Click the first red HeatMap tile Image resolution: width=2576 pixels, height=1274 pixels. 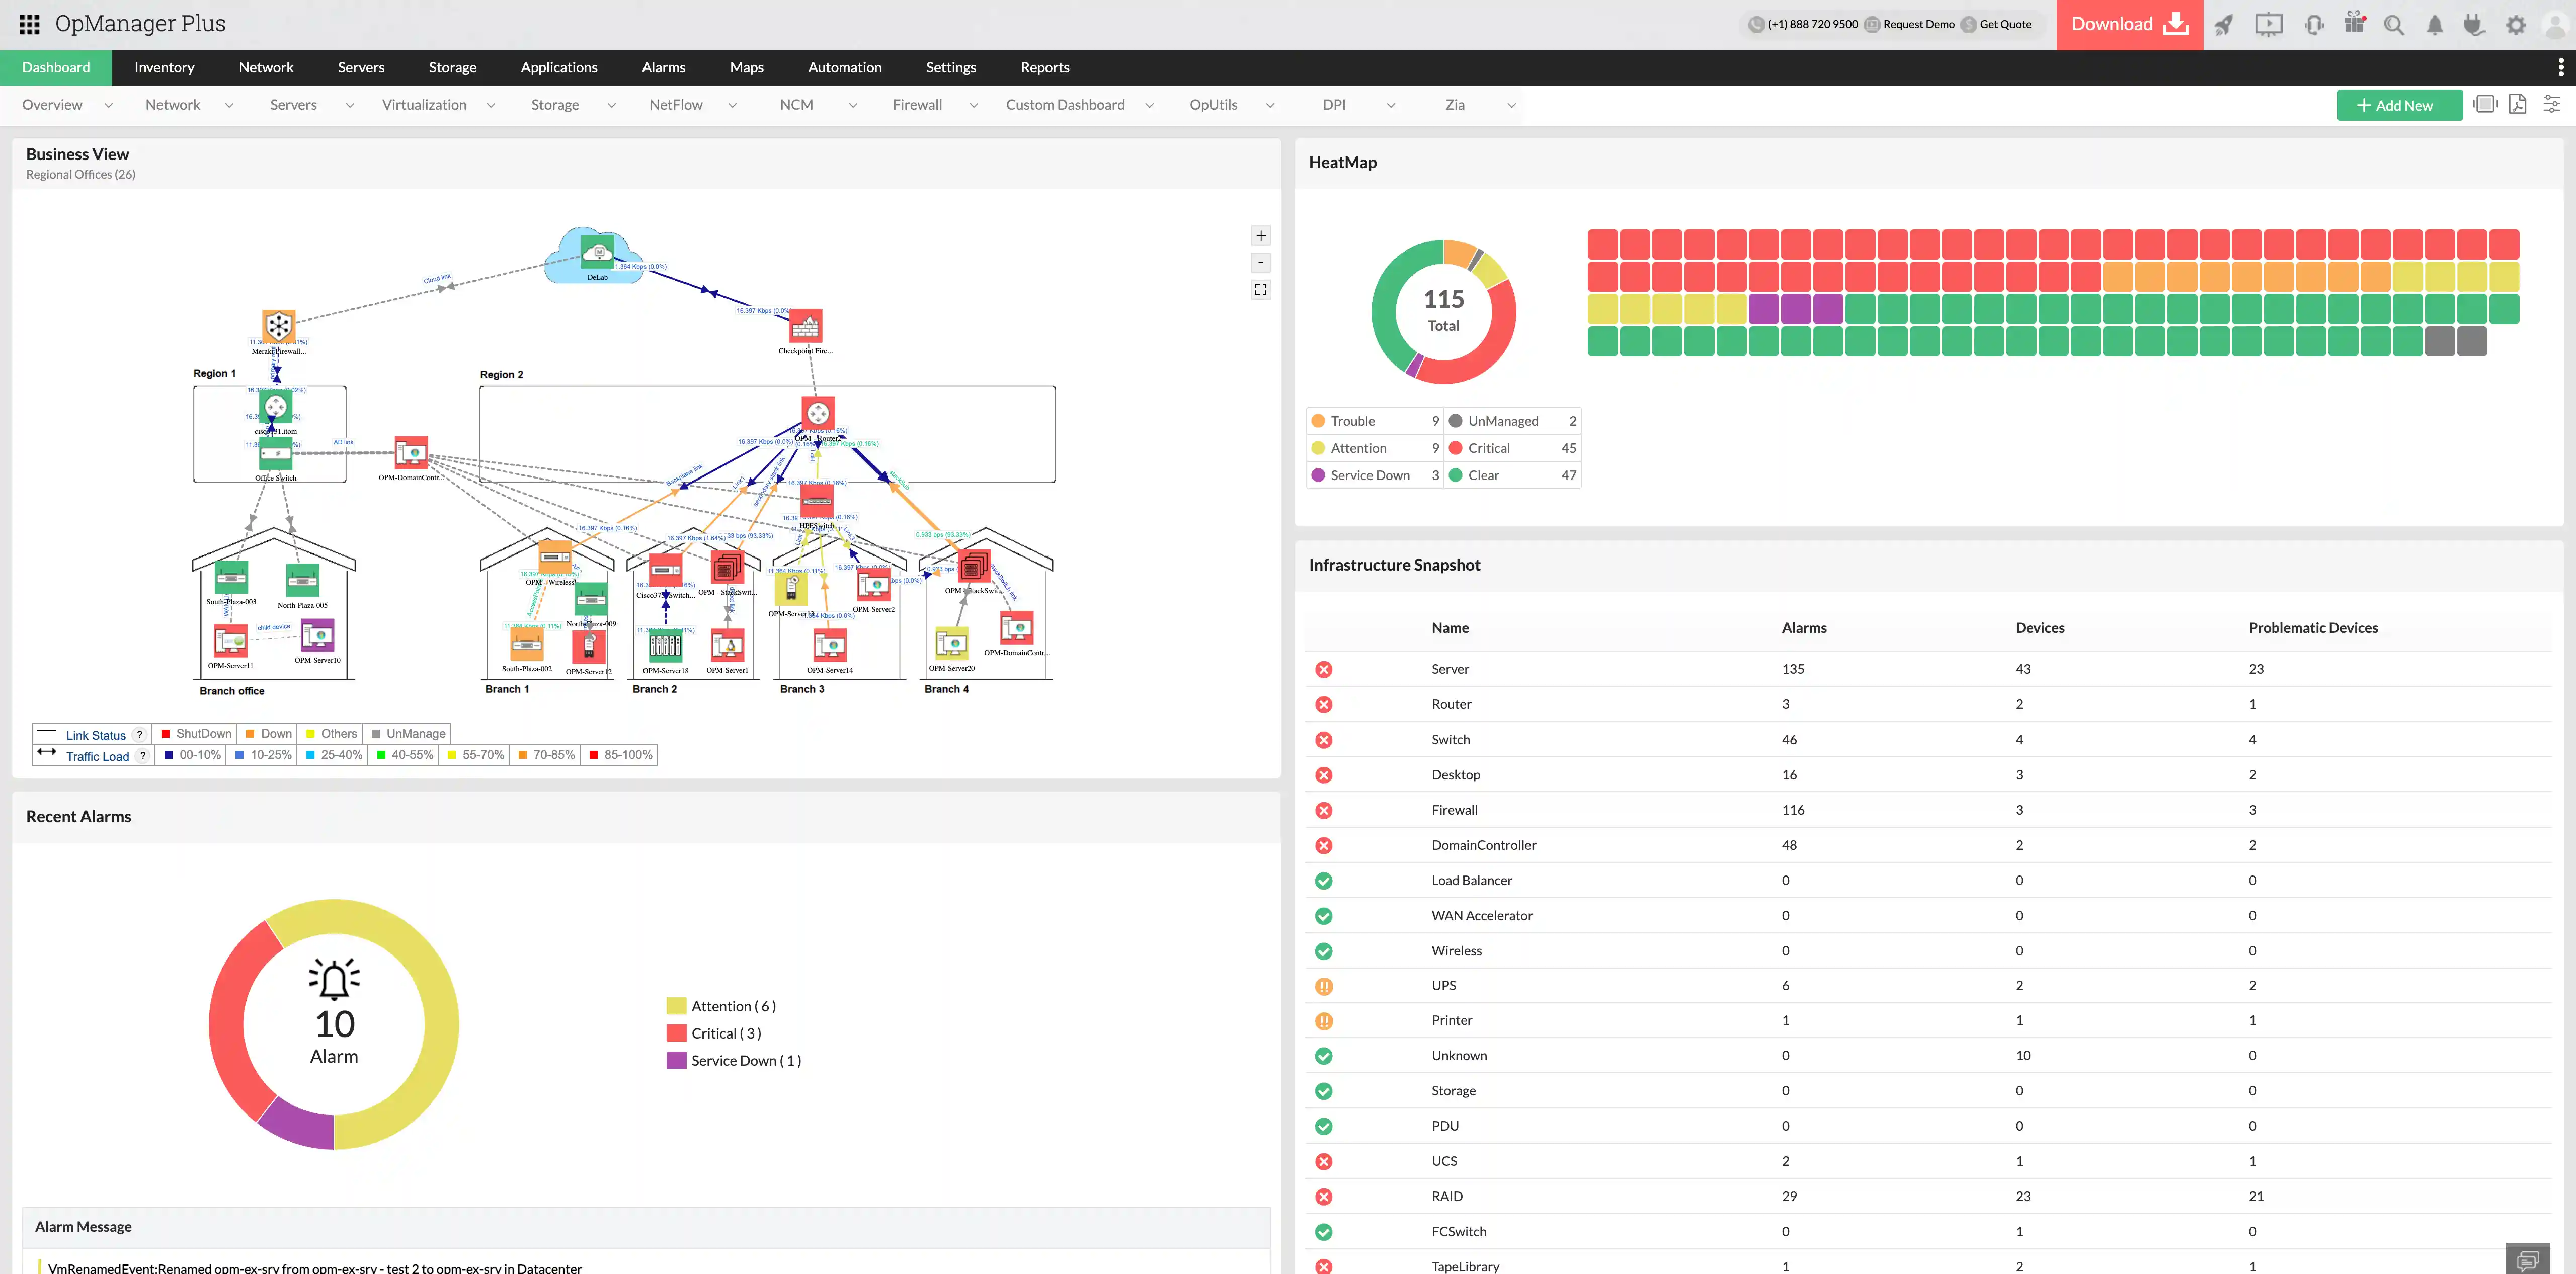tap(1603, 245)
